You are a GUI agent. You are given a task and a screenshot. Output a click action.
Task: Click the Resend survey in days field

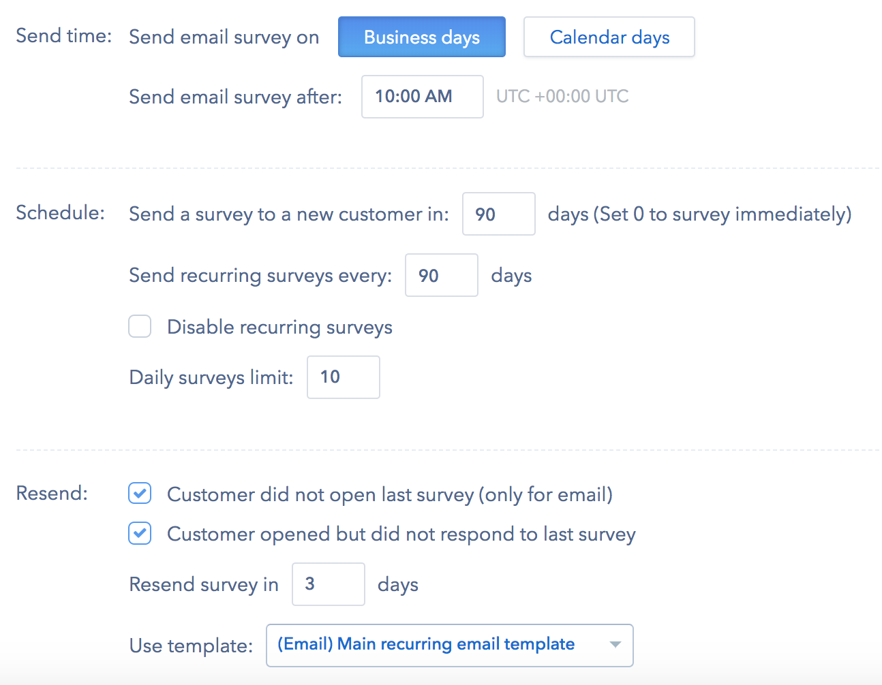329,584
